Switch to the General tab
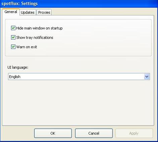The height and width of the screenshot is (142, 158). tap(11, 12)
